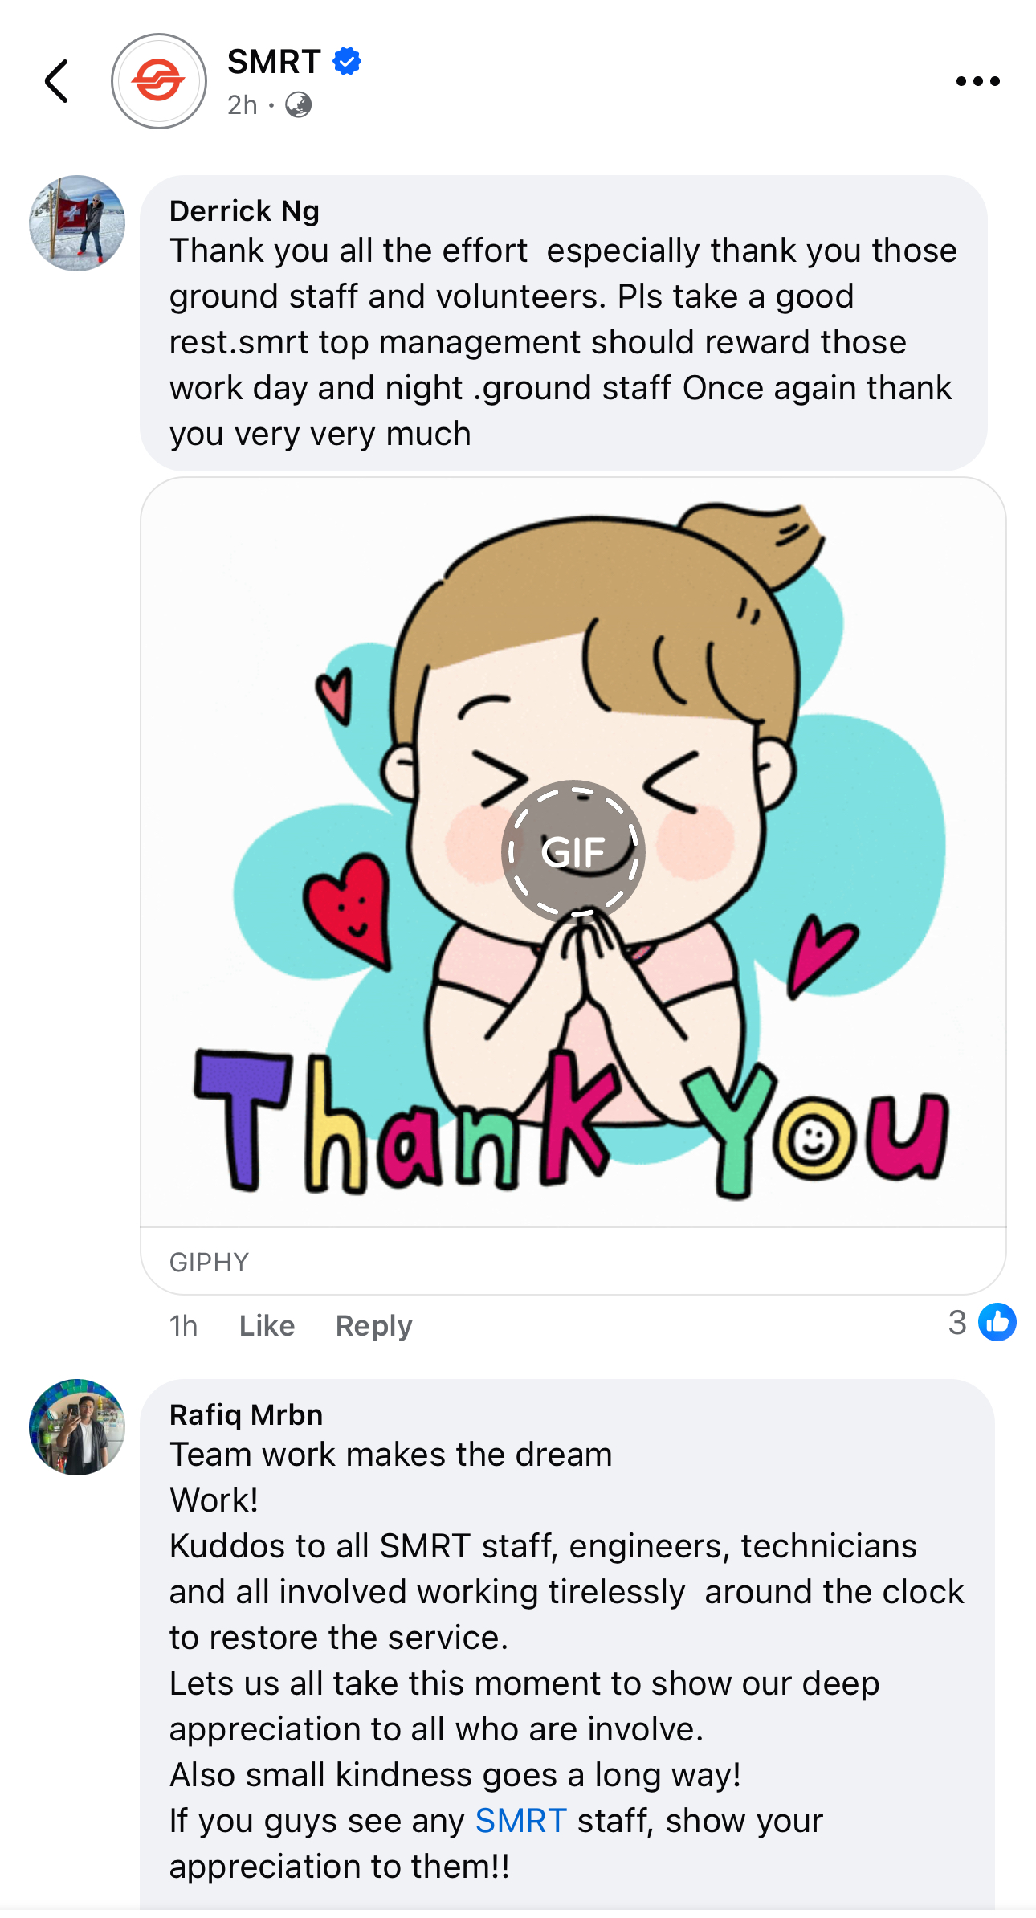The width and height of the screenshot is (1036, 1918).
Task: Tap the blue thumbs-up reaction icon
Action: [x=997, y=1322]
